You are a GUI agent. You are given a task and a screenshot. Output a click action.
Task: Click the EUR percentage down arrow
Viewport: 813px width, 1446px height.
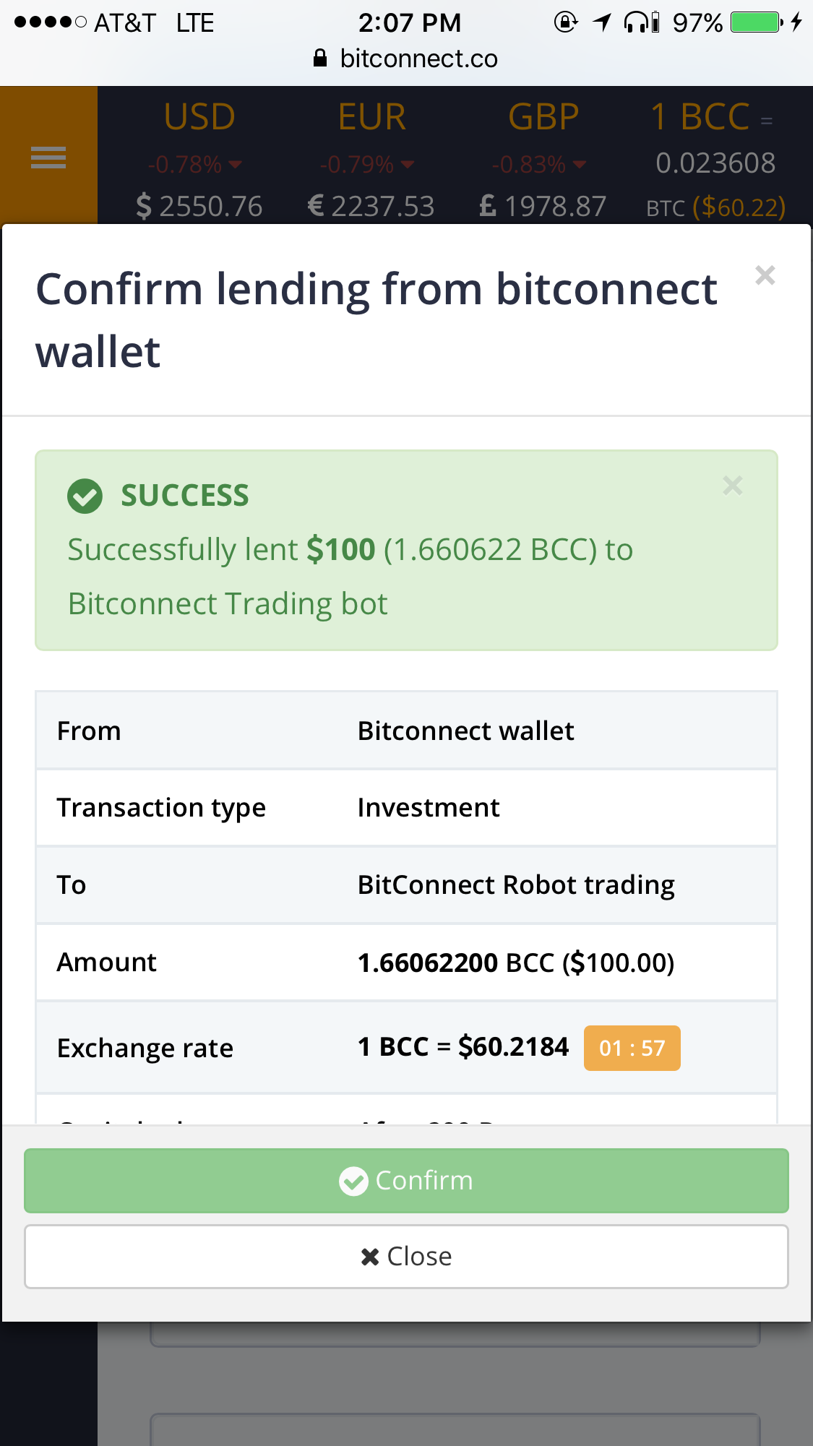coord(408,165)
